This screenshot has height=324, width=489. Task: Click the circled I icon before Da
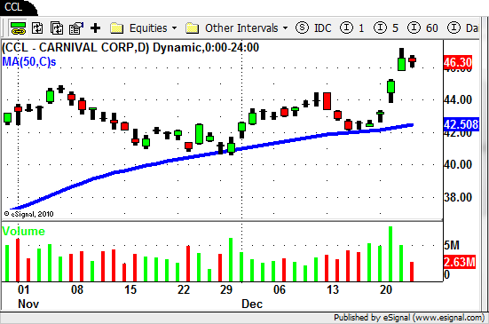(454, 28)
